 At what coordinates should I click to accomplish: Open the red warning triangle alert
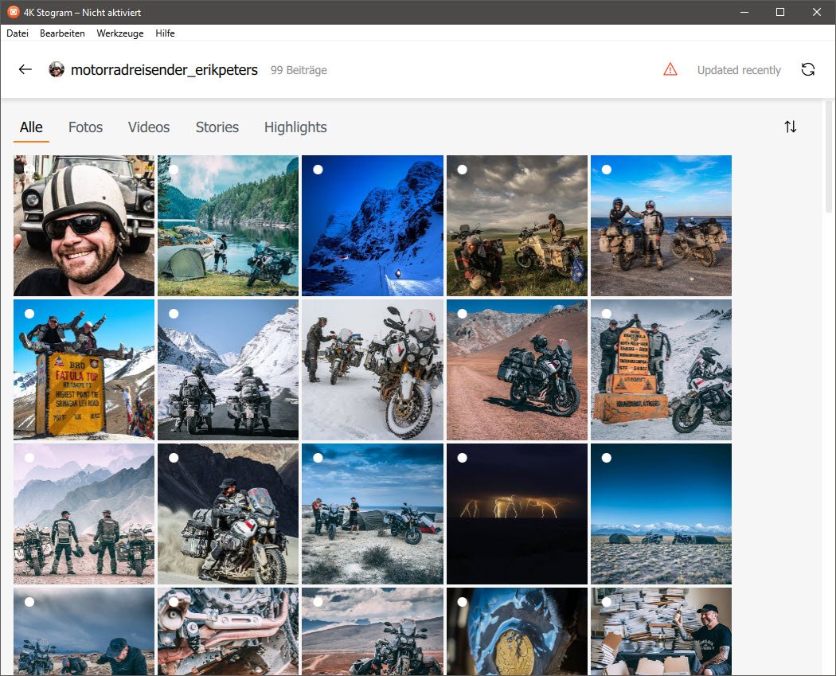[670, 69]
